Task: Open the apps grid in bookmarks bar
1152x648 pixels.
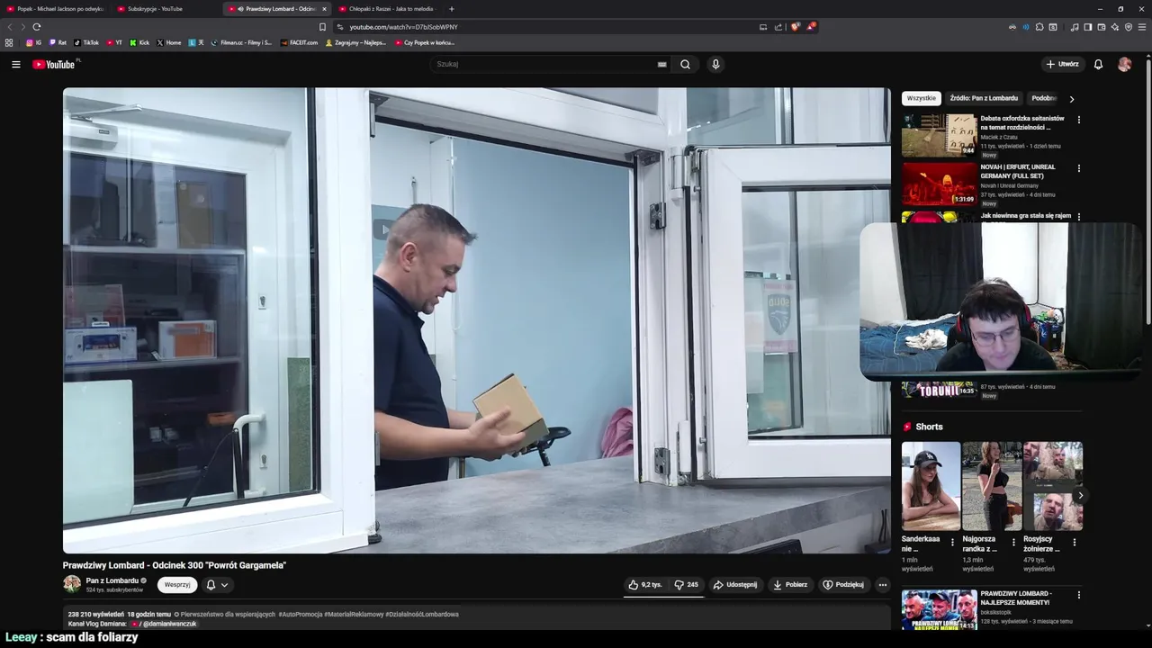Action: (9, 42)
